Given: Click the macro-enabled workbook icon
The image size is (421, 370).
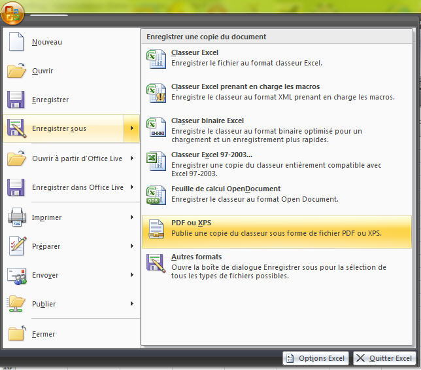Looking at the screenshot, I should [x=156, y=93].
